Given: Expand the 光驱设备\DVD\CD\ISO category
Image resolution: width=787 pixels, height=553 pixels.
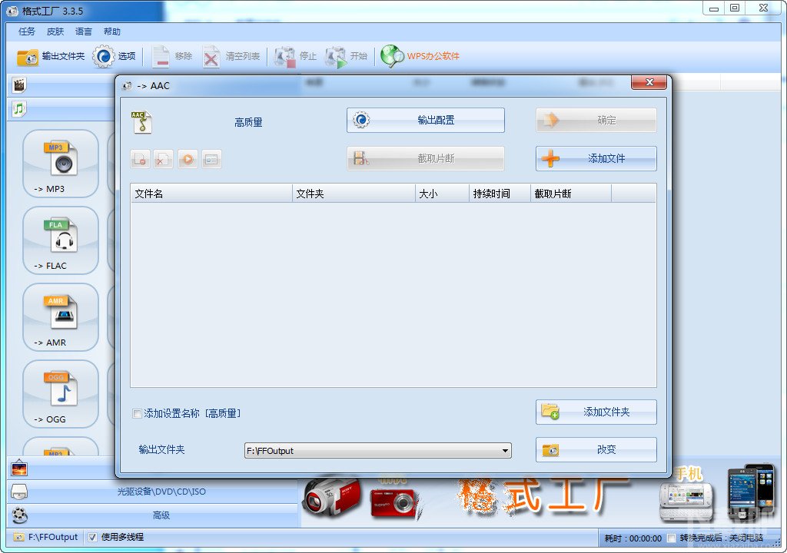Looking at the screenshot, I should tap(161, 492).
